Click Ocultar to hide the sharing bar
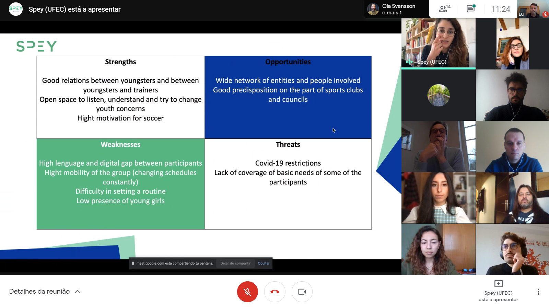Screen dimensions: 549x308 [264, 263]
